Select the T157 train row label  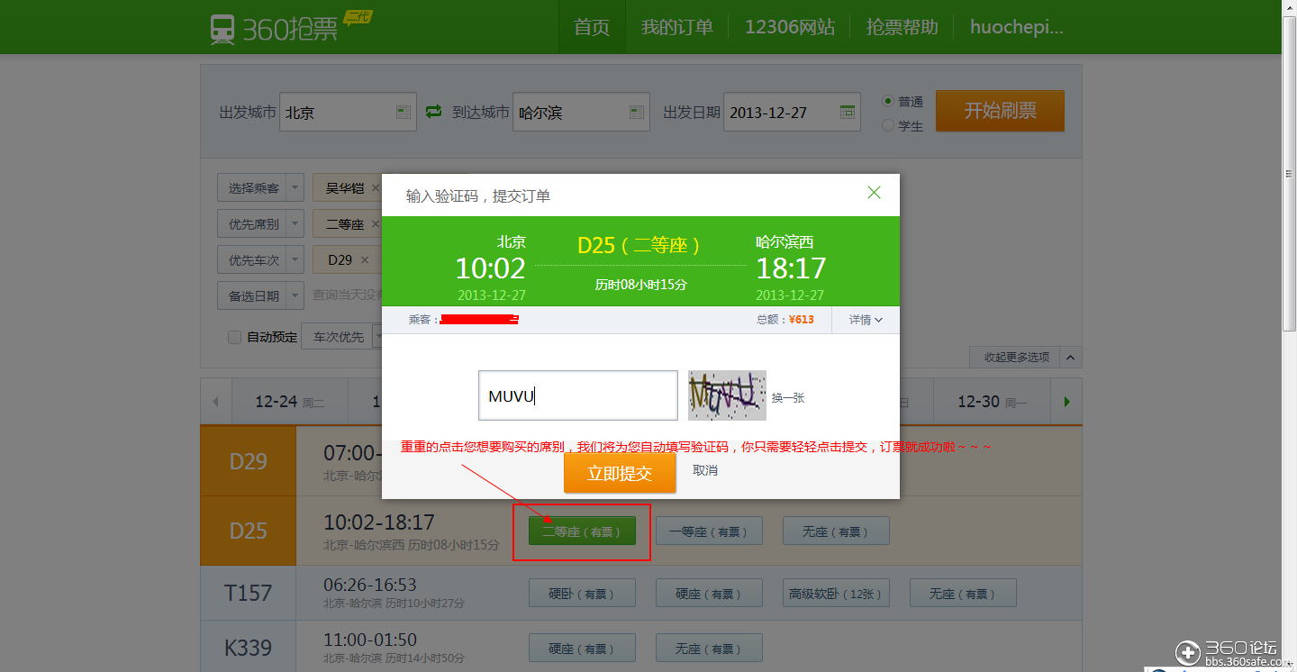248,593
